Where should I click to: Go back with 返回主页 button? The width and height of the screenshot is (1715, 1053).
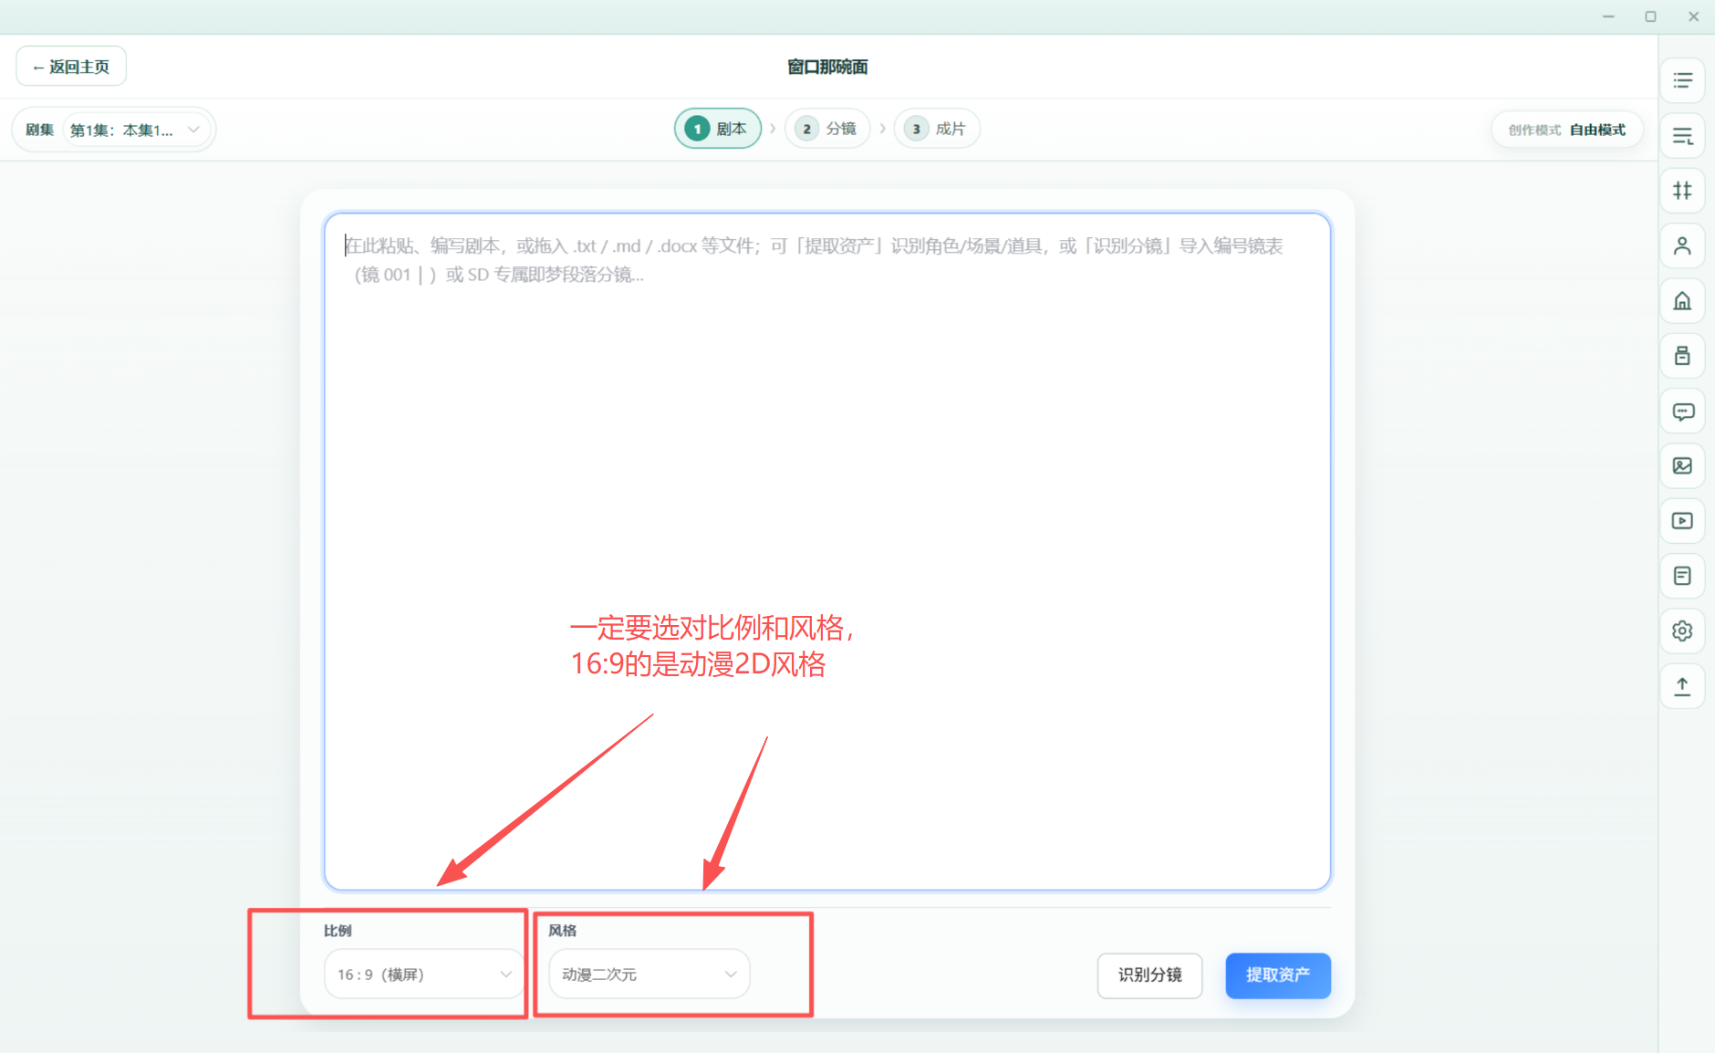click(71, 67)
